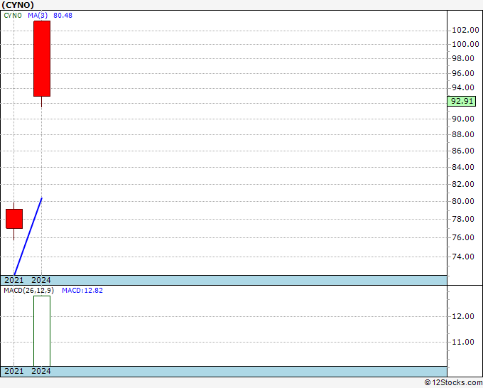Click the tall red 2024 candlestick
This screenshot has height=388, width=483.
coord(42,58)
